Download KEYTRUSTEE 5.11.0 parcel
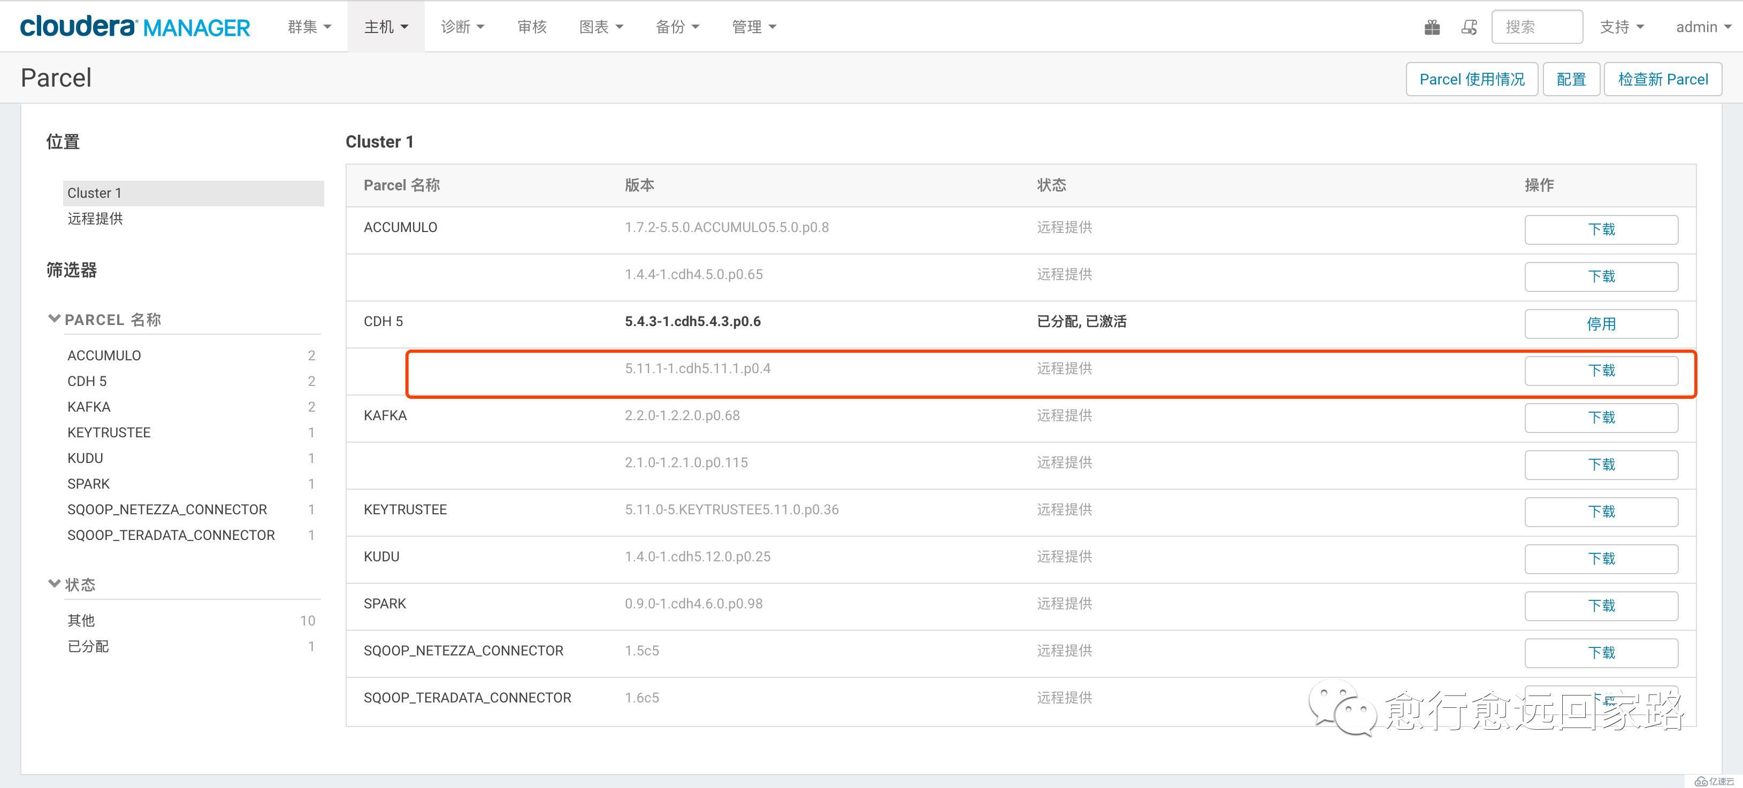Screen dimensions: 1743x788 click(1601, 512)
